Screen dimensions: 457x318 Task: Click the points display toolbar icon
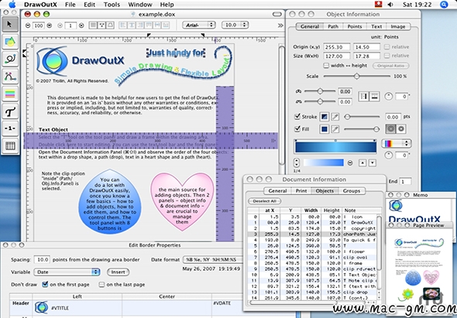(101, 25)
